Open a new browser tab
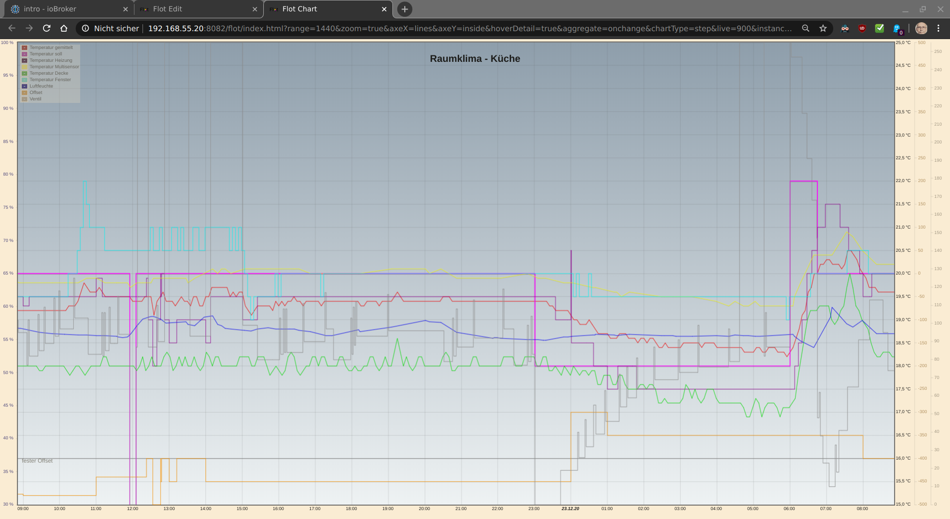The width and height of the screenshot is (950, 519). [405, 9]
